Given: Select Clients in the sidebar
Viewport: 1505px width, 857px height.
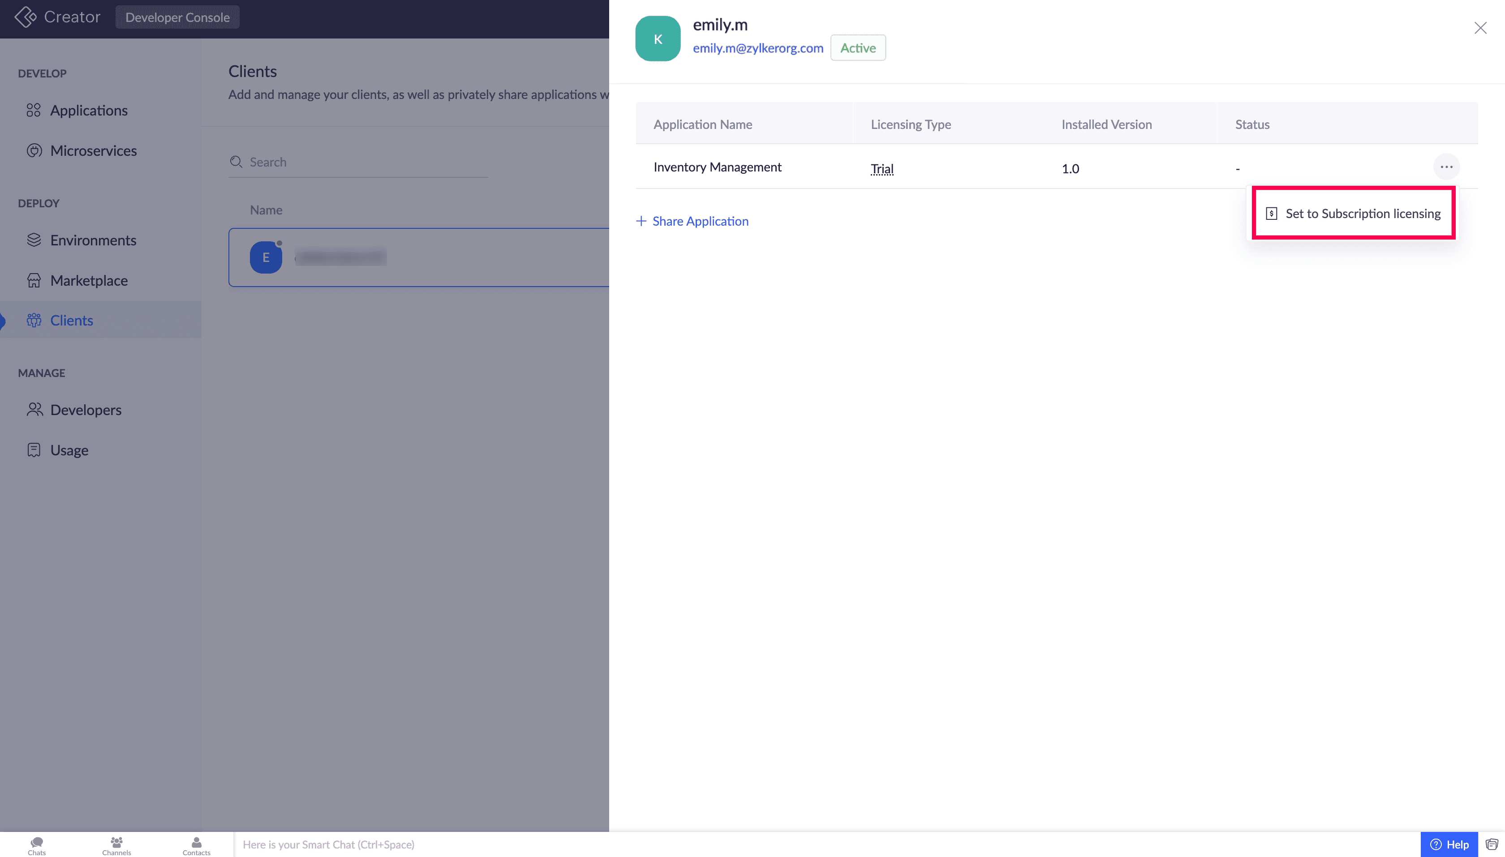Looking at the screenshot, I should coord(71,320).
